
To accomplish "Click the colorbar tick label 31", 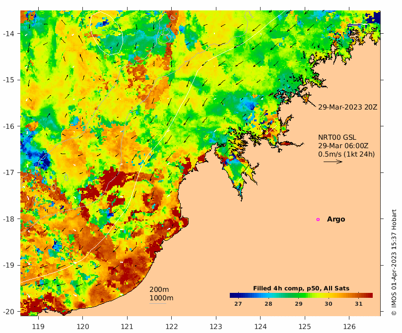I will [359, 304].
